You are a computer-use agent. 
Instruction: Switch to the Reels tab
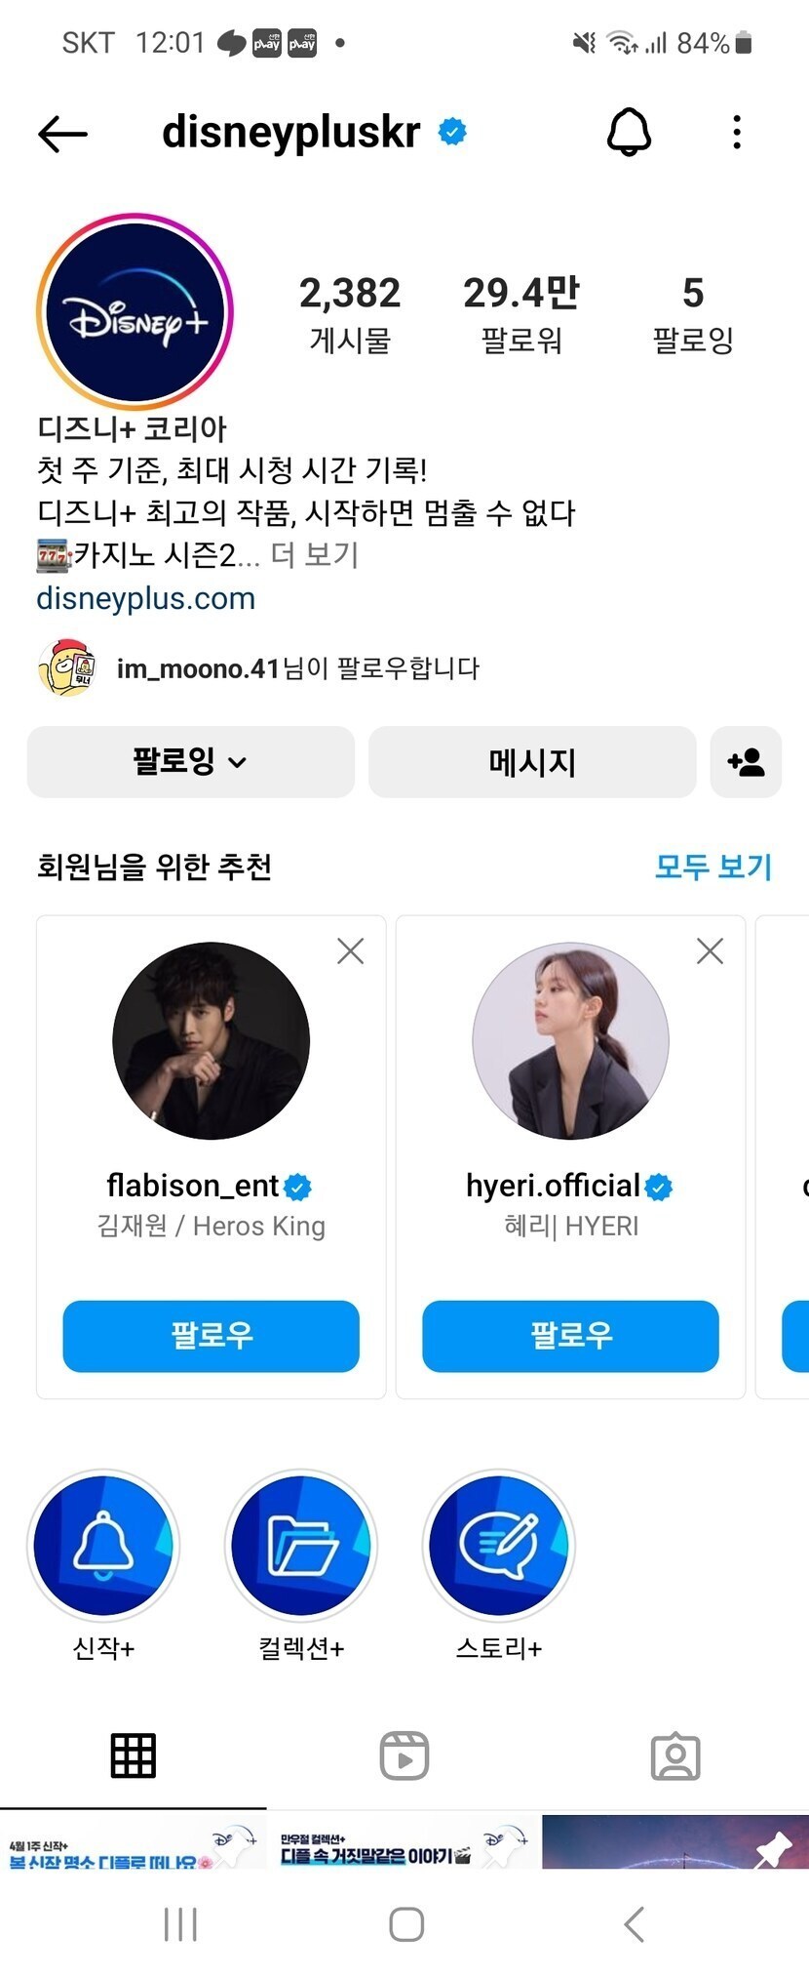tap(404, 1755)
